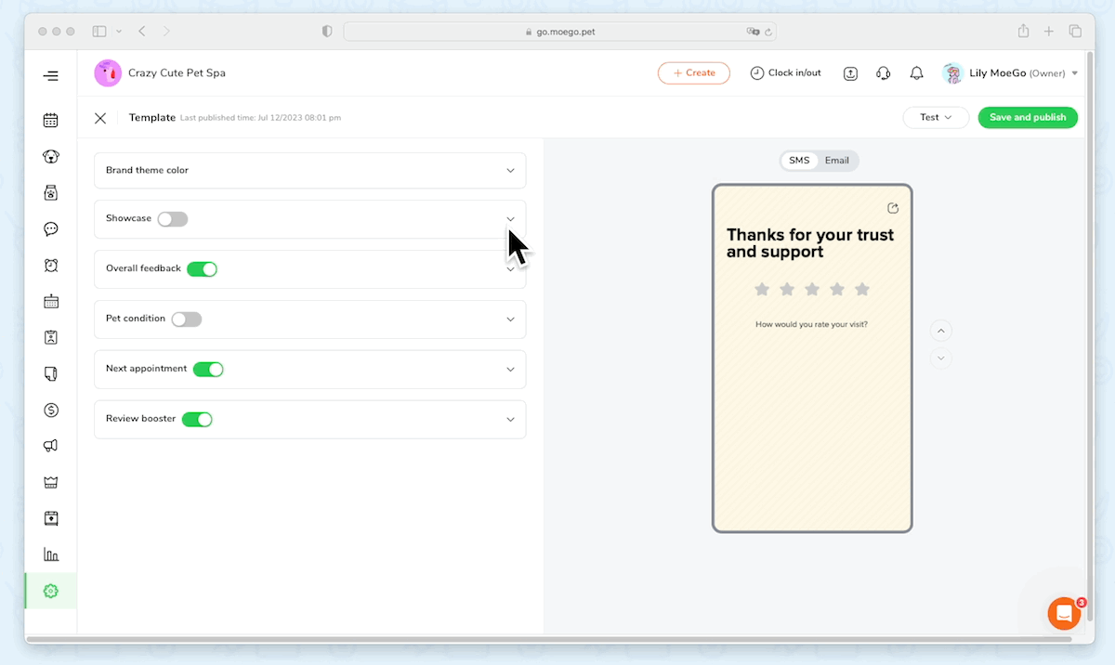Screen dimensions: 1115x665
Task: Rate one star in the preview
Action: (x=762, y=290)
